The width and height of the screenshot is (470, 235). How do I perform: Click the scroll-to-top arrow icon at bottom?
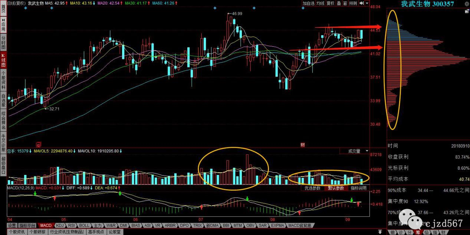[x=380, y=232]
